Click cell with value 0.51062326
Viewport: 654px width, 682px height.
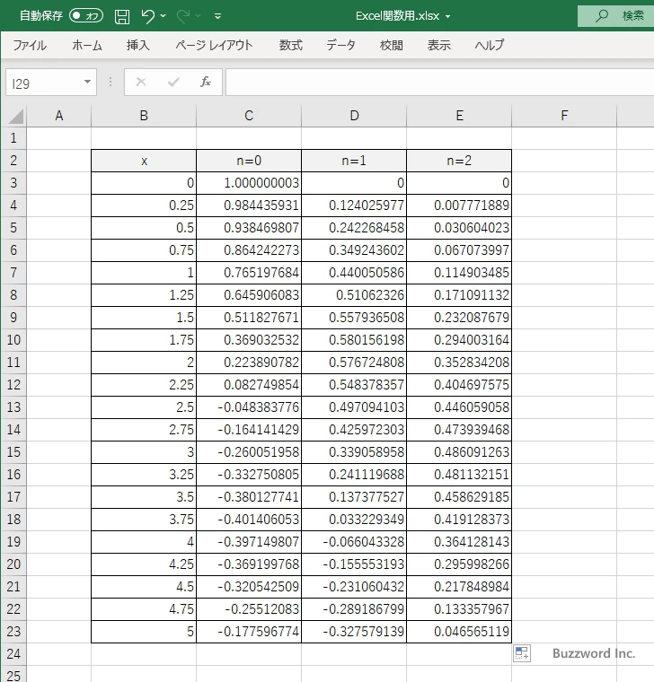[354, 295]
